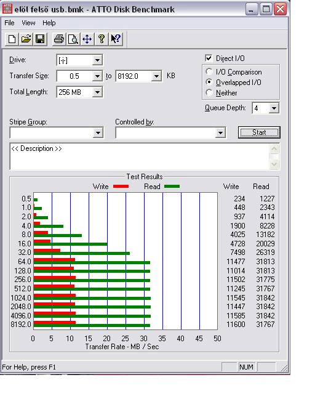Click read value 1227 for 0.5 row
Image resolution: width=315 pixels, height=420 pixels.
(267, 199)
